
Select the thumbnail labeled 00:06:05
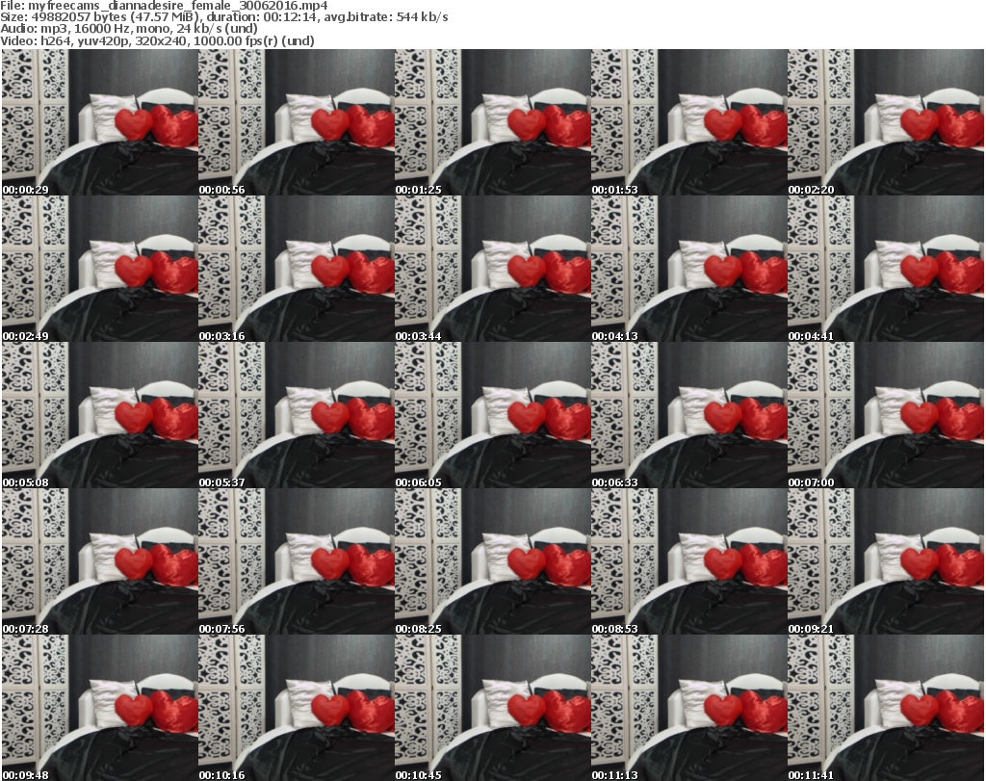[x=492, y=415]
